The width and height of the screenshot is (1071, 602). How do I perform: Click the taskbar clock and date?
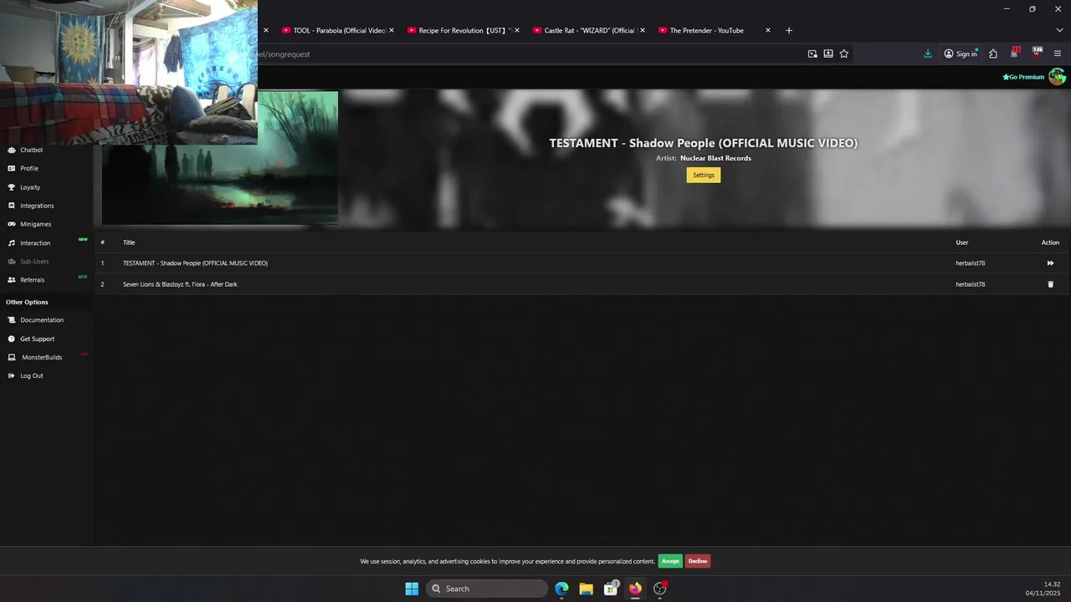click(1043, 589)
